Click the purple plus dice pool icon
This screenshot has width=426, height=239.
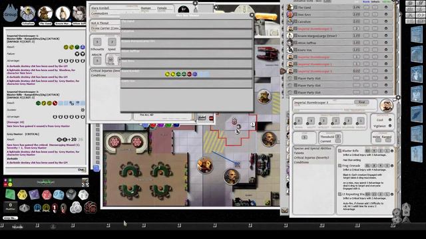(5, 180)
